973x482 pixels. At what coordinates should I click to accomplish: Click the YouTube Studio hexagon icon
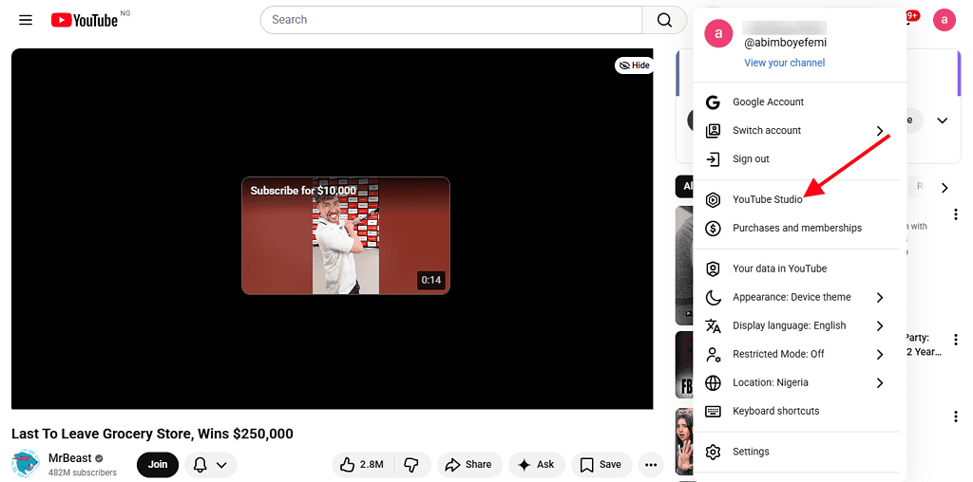coord(713,199)
